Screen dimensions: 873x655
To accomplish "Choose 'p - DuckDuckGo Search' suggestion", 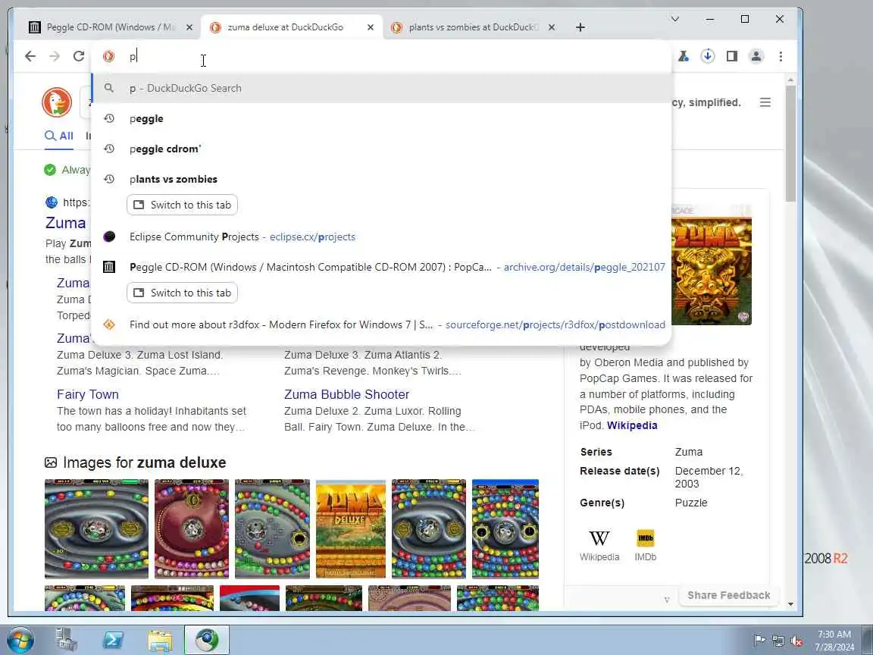I will tap(381, 88).
